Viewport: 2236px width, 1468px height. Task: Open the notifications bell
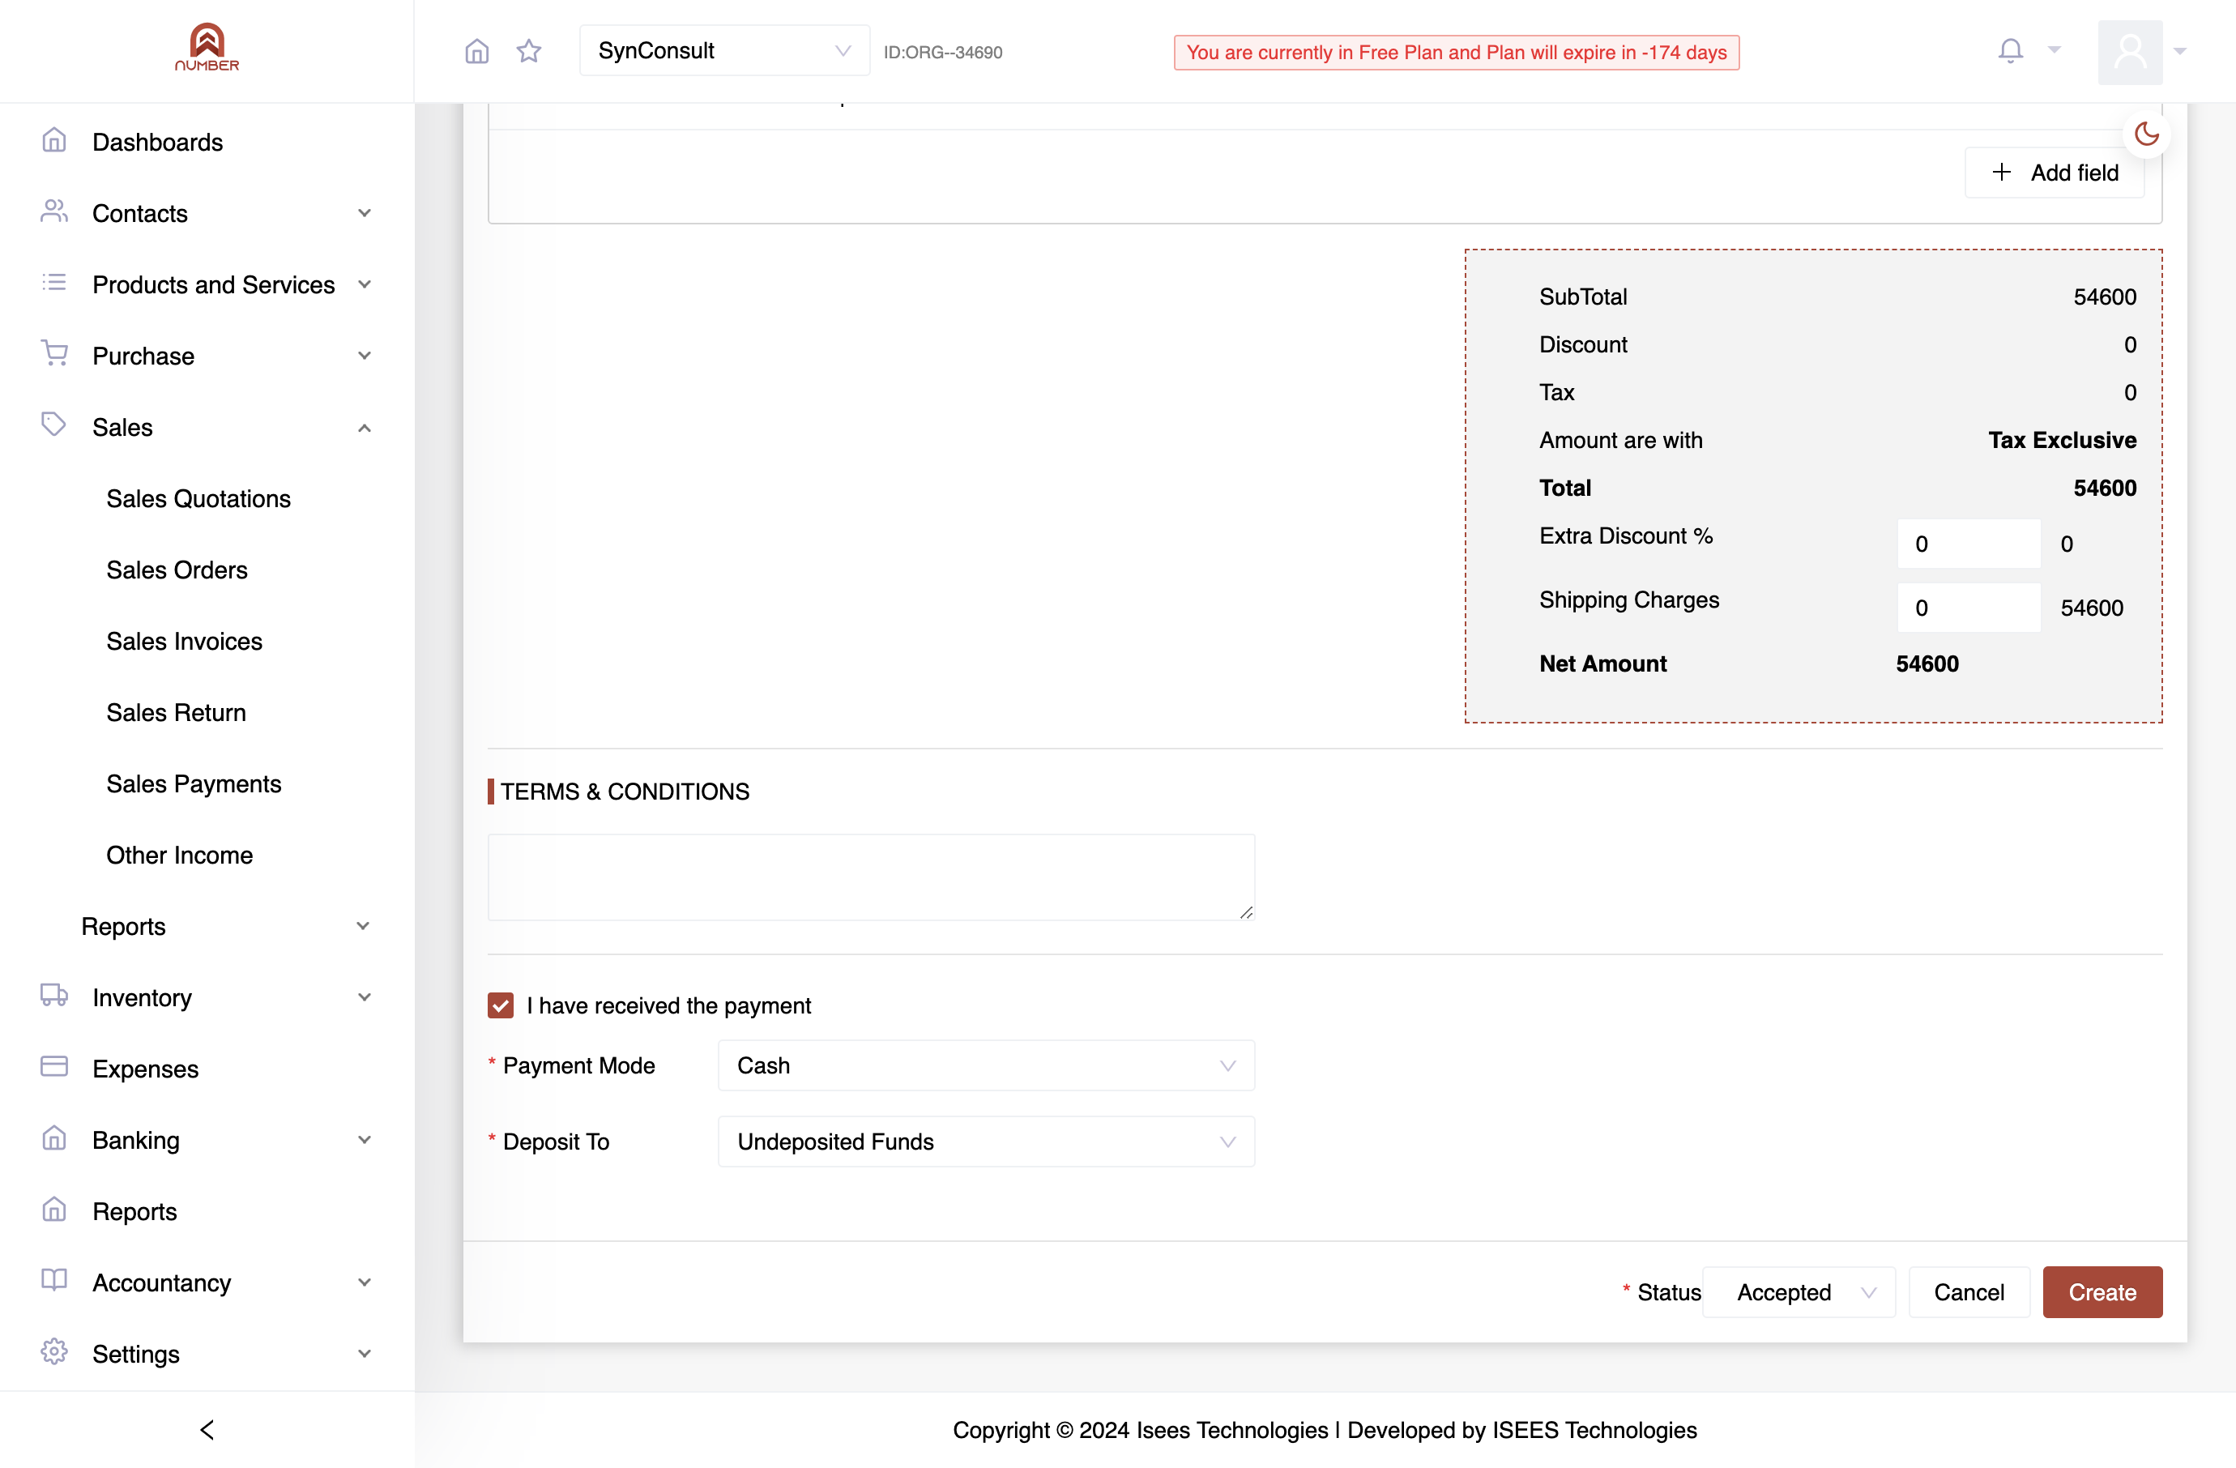coord(2010,51)
